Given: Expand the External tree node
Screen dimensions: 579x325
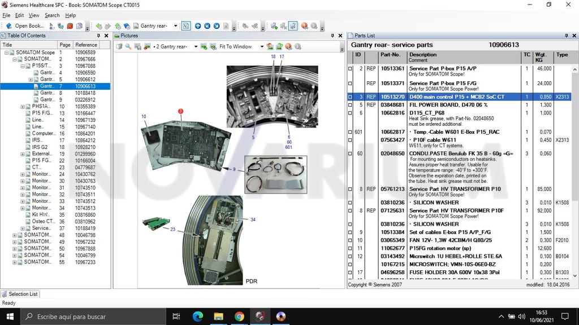Looking at the screenshot, I should pyautogui.click(x=23, y=154).
